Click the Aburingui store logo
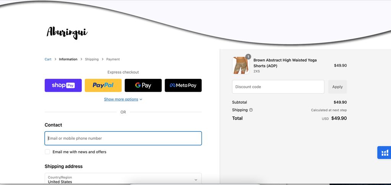The width and height of the screenshot is (391, 185). coord(67,32)
